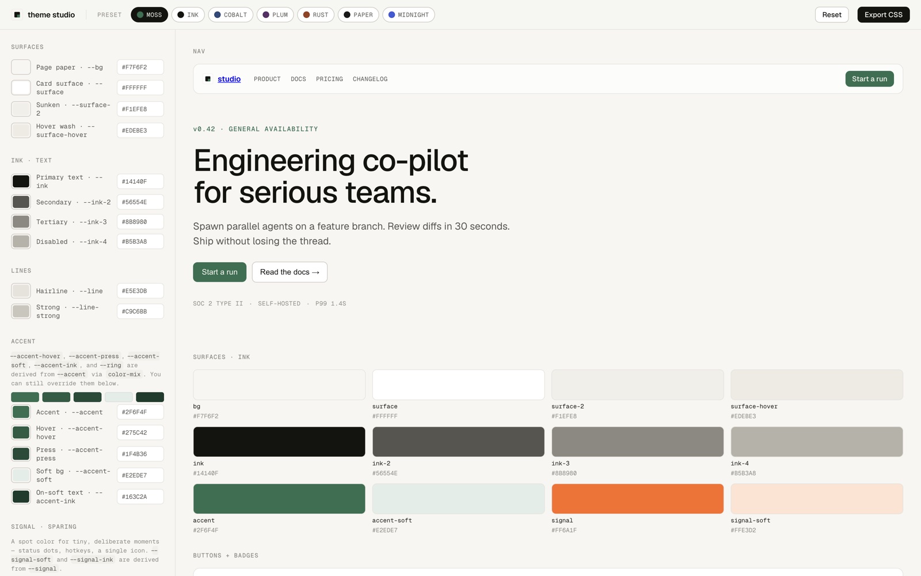Click Read the docs button
Viewport: 921px width, 576px height.
pyautogui.click(x=290, y=272)
